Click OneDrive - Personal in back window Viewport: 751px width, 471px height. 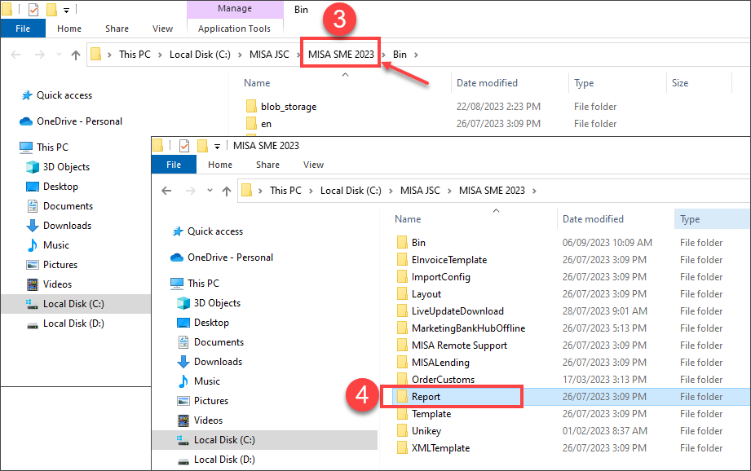tap(79, 121)
